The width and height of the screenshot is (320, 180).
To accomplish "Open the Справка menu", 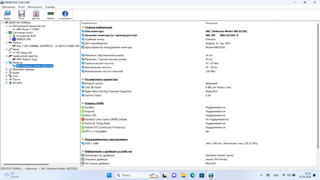I will click(50, 7).
